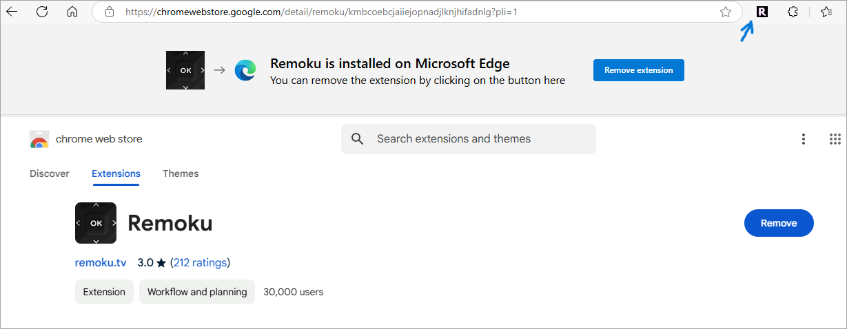Click the blue Remove button
847x329 pixels.
779,223
